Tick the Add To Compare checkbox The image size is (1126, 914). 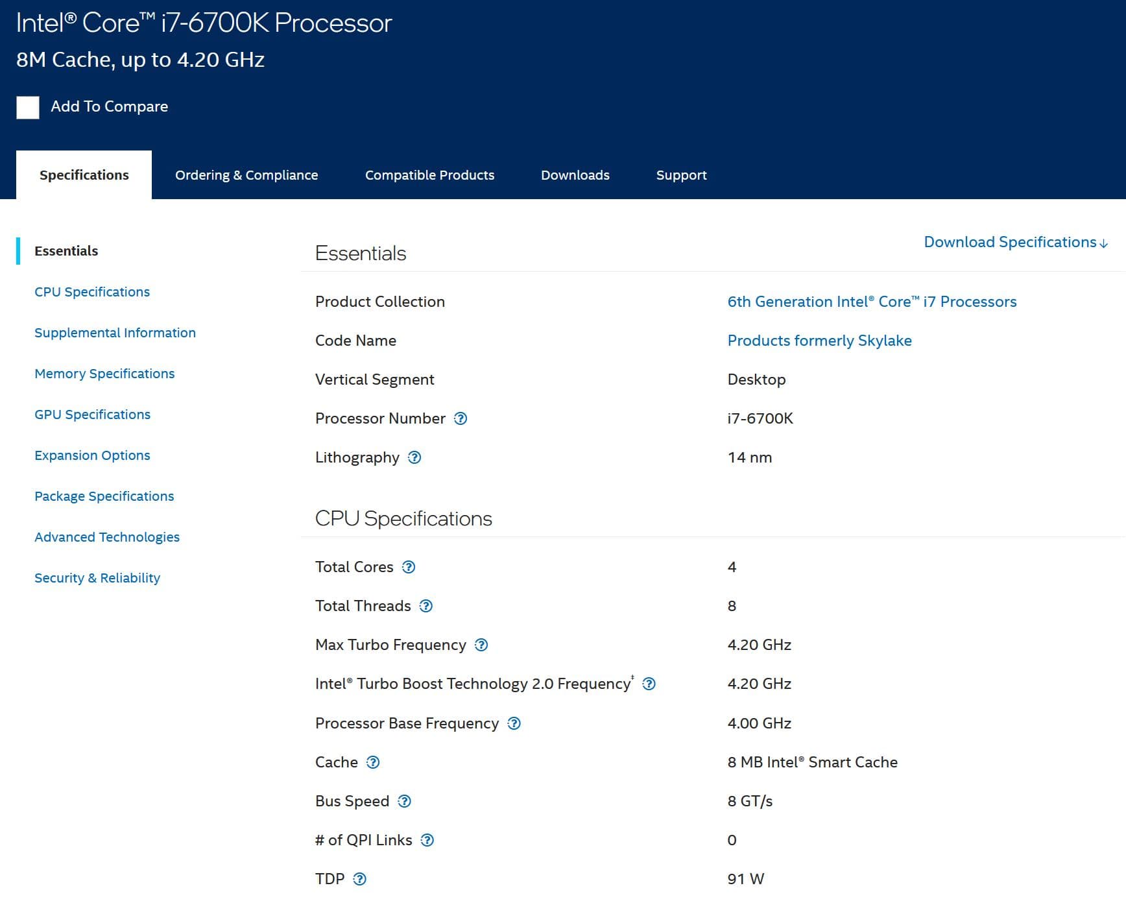[28, 107]
